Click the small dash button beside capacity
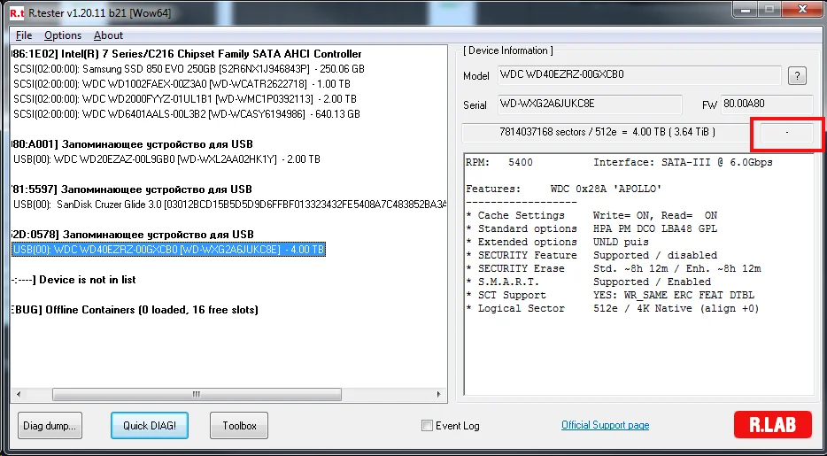Image resolution: width=827 pixels, height=456 pixels. click(787, 132)
